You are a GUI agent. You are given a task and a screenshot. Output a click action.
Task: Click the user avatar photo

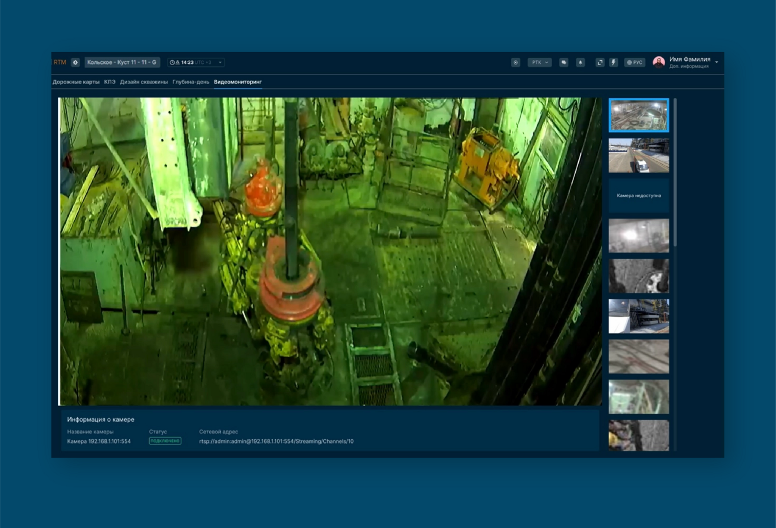point(659,62)
